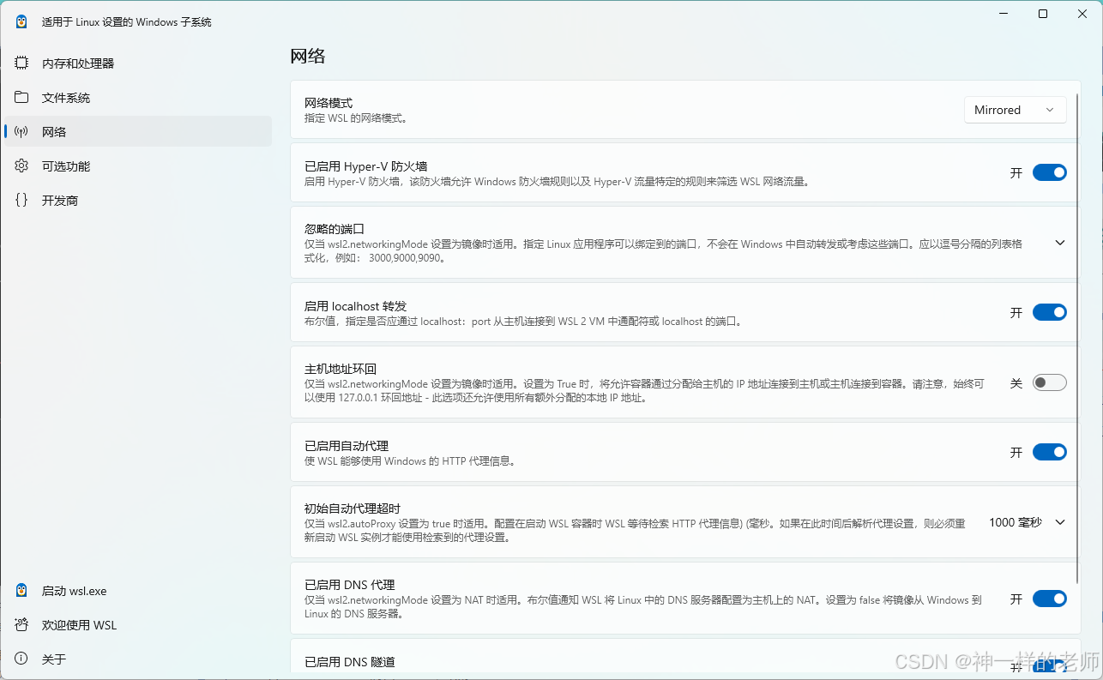Open the 内存和处理器 settings page
The height and width of the screenshot is (680, 1103).
[138, 63]
